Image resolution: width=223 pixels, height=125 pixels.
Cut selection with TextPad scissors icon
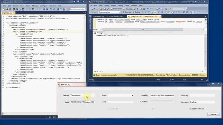click(x=27, y=9)
